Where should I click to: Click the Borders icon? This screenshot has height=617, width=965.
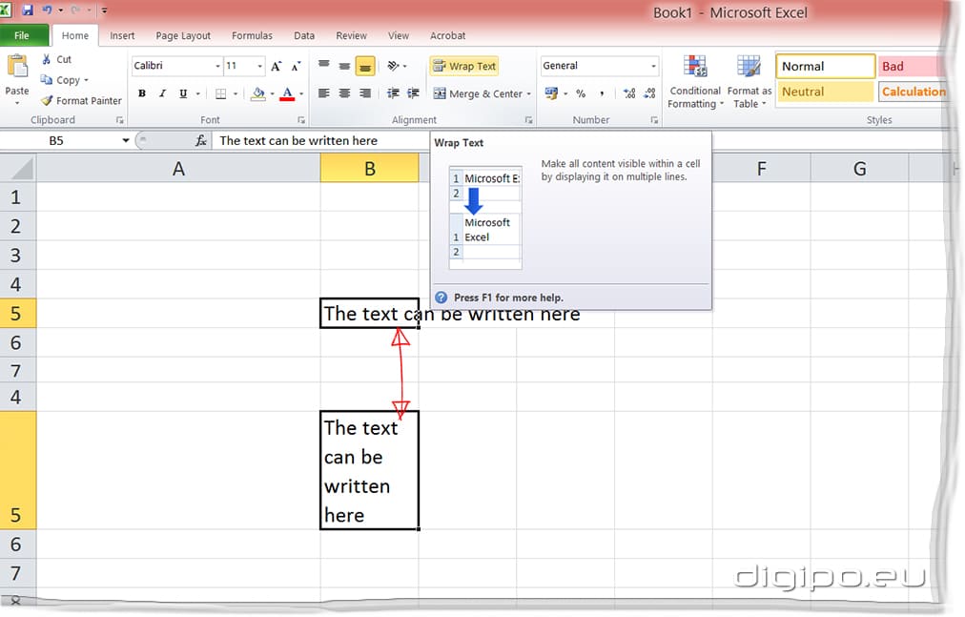point(221,93)
